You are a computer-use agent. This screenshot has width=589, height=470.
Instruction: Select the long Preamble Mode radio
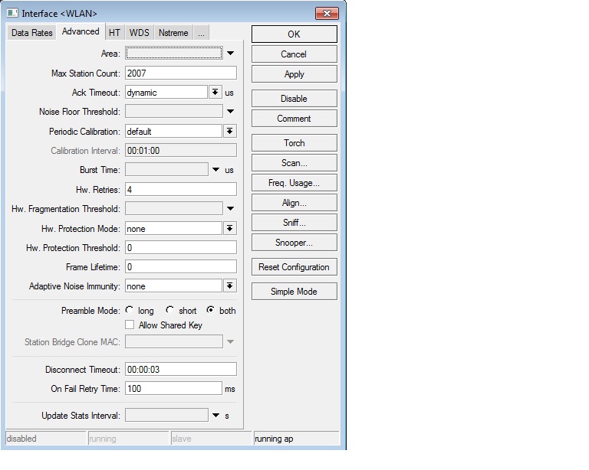click(x=130, y=310)
